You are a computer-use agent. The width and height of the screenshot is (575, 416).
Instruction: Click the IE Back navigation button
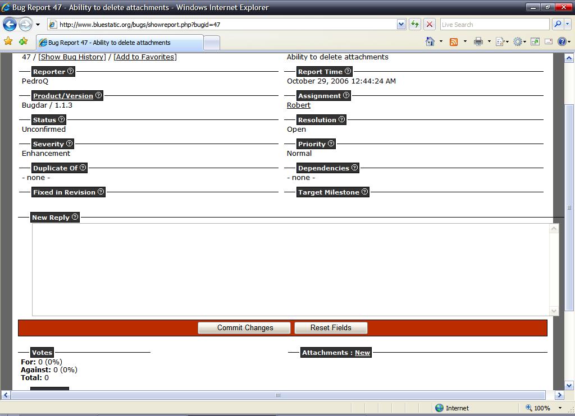point(10,24)
